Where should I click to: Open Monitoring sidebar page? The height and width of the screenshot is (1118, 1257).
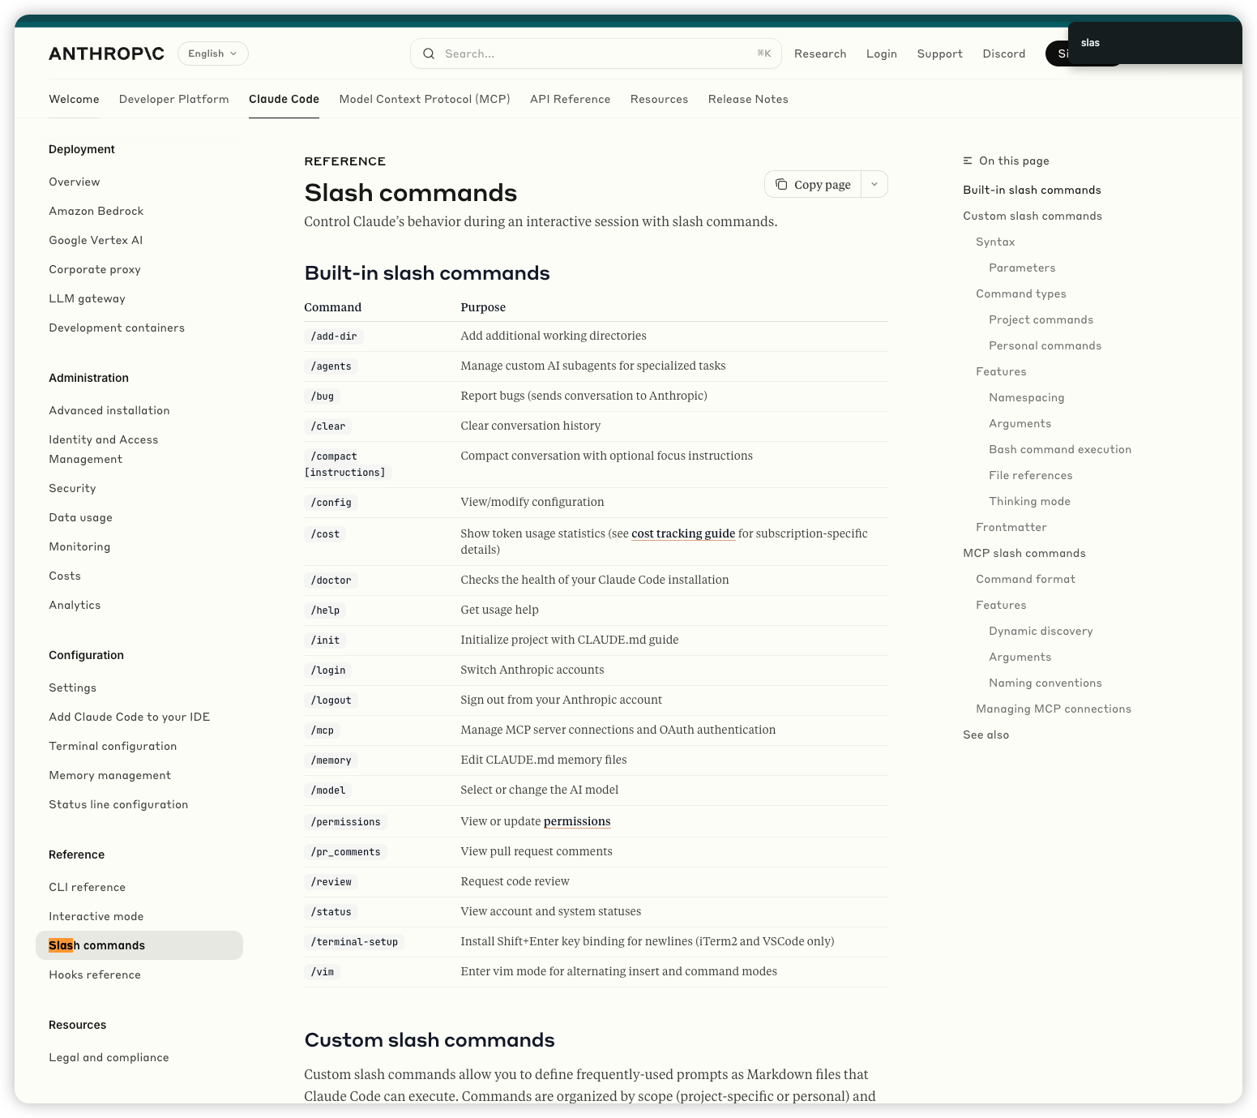[x=79, y=546]
